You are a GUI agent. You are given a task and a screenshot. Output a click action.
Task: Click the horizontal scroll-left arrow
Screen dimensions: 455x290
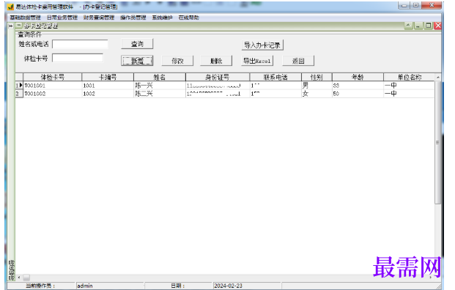19,278
